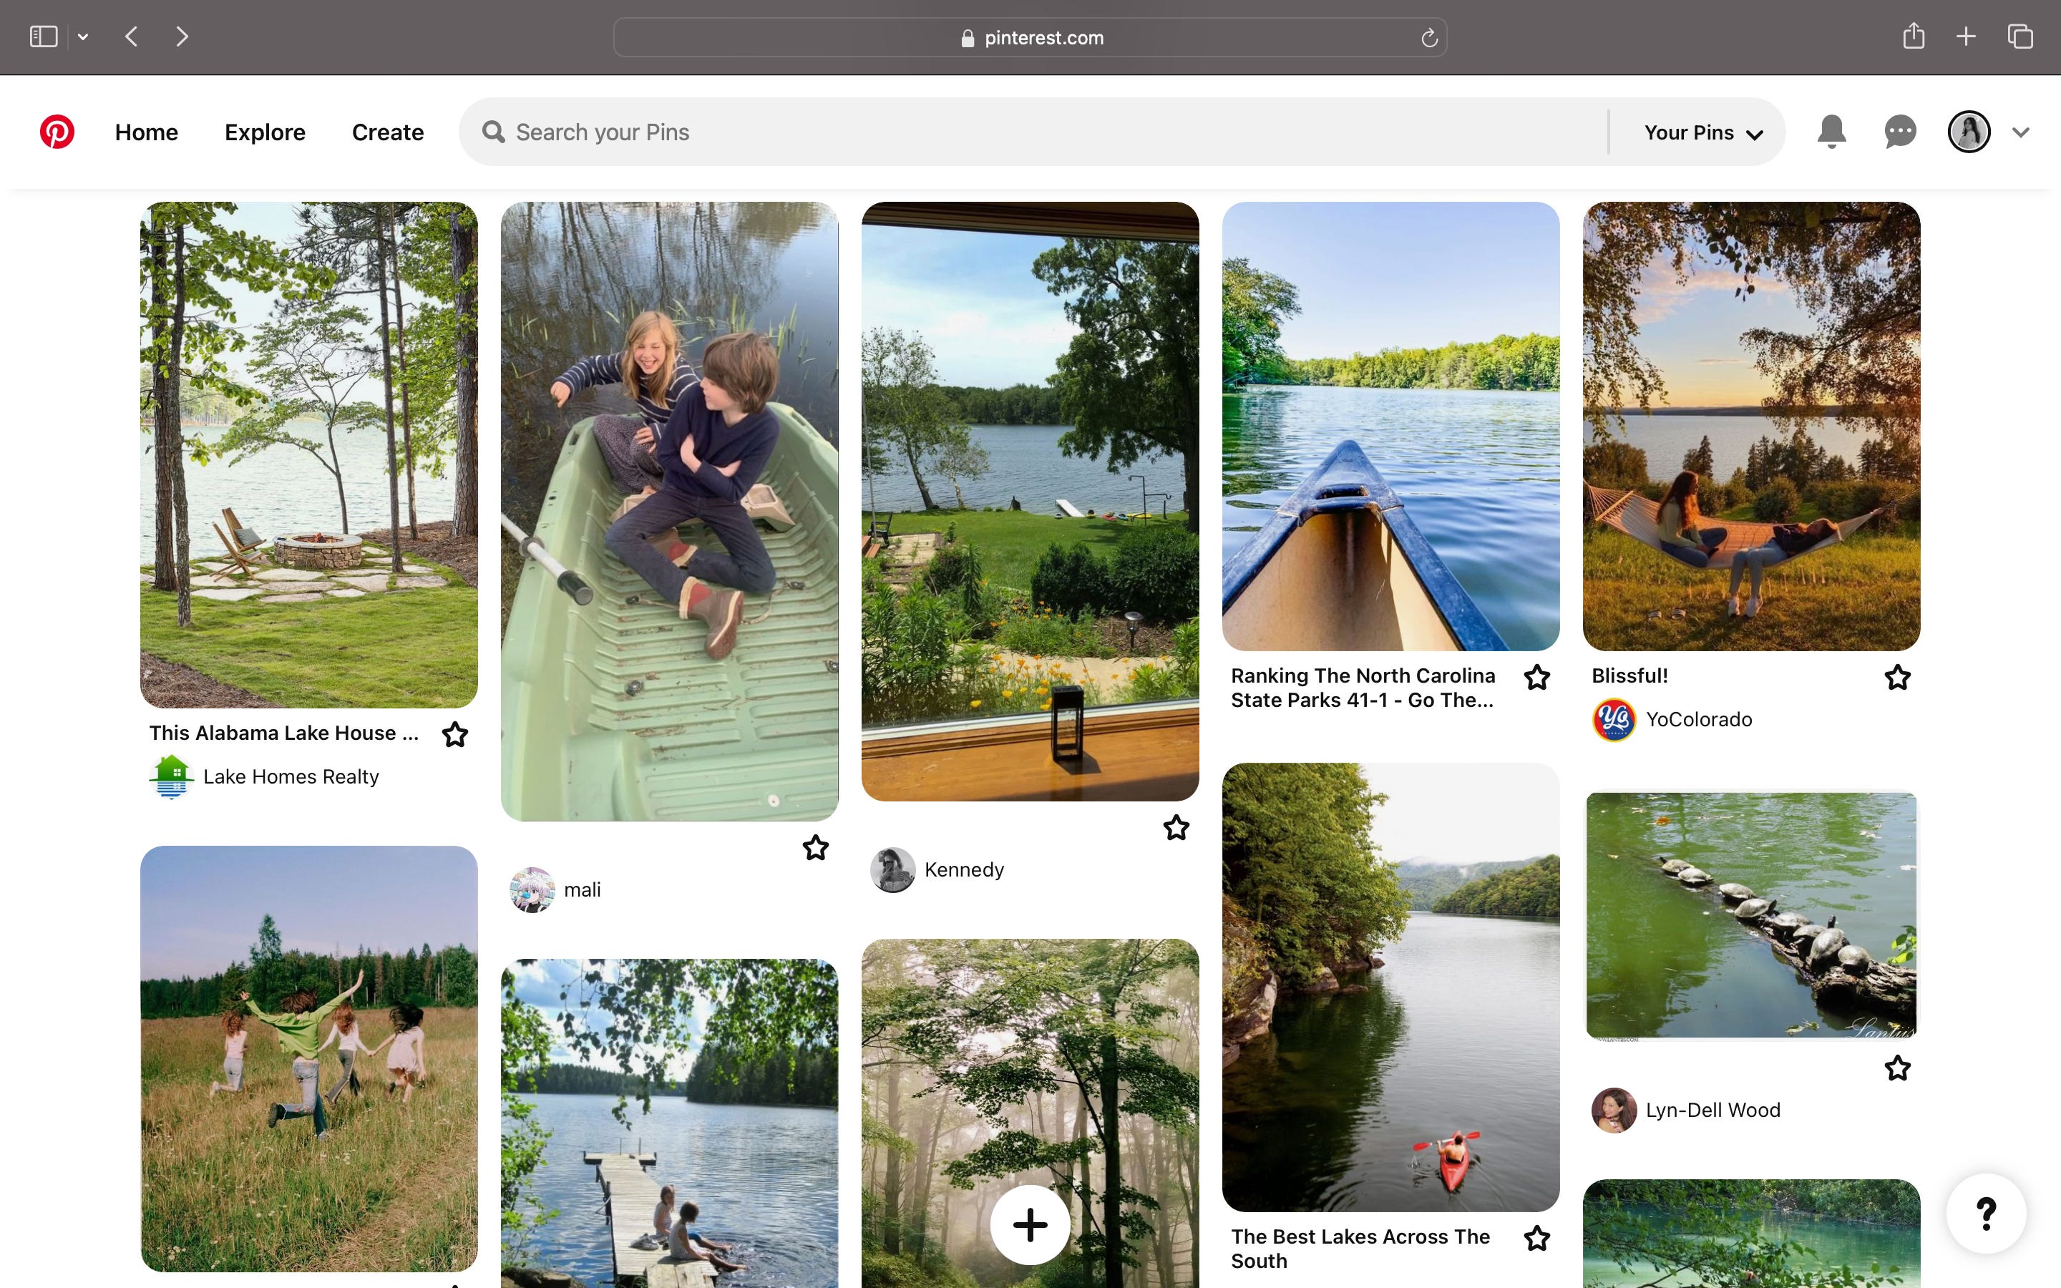Open Lake Homes Realty profile avatar

(x=171, y=777)
